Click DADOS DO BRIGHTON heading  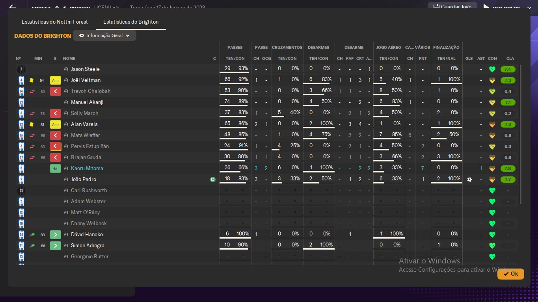43,36
